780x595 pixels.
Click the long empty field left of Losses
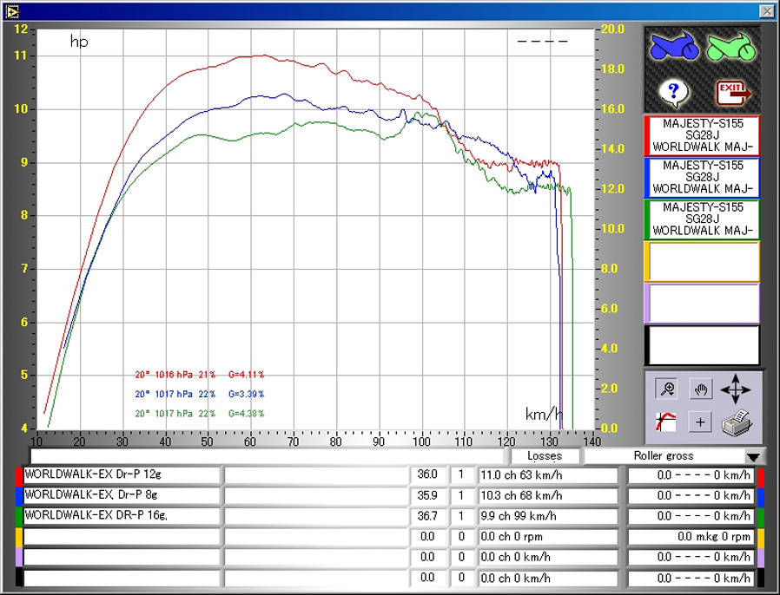click(268, 456)
